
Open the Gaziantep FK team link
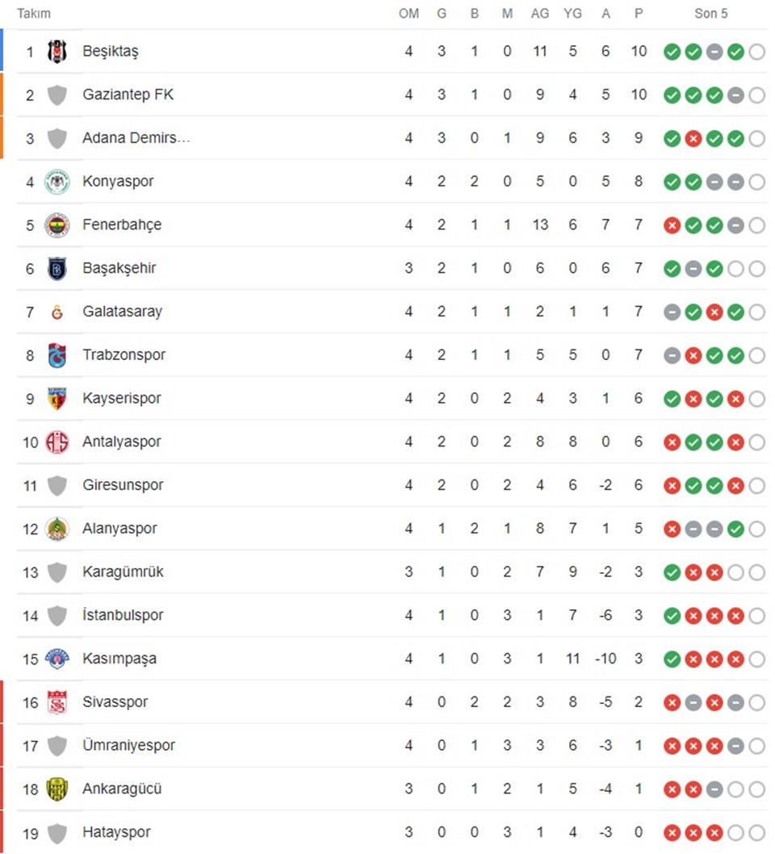coord(128,94)
